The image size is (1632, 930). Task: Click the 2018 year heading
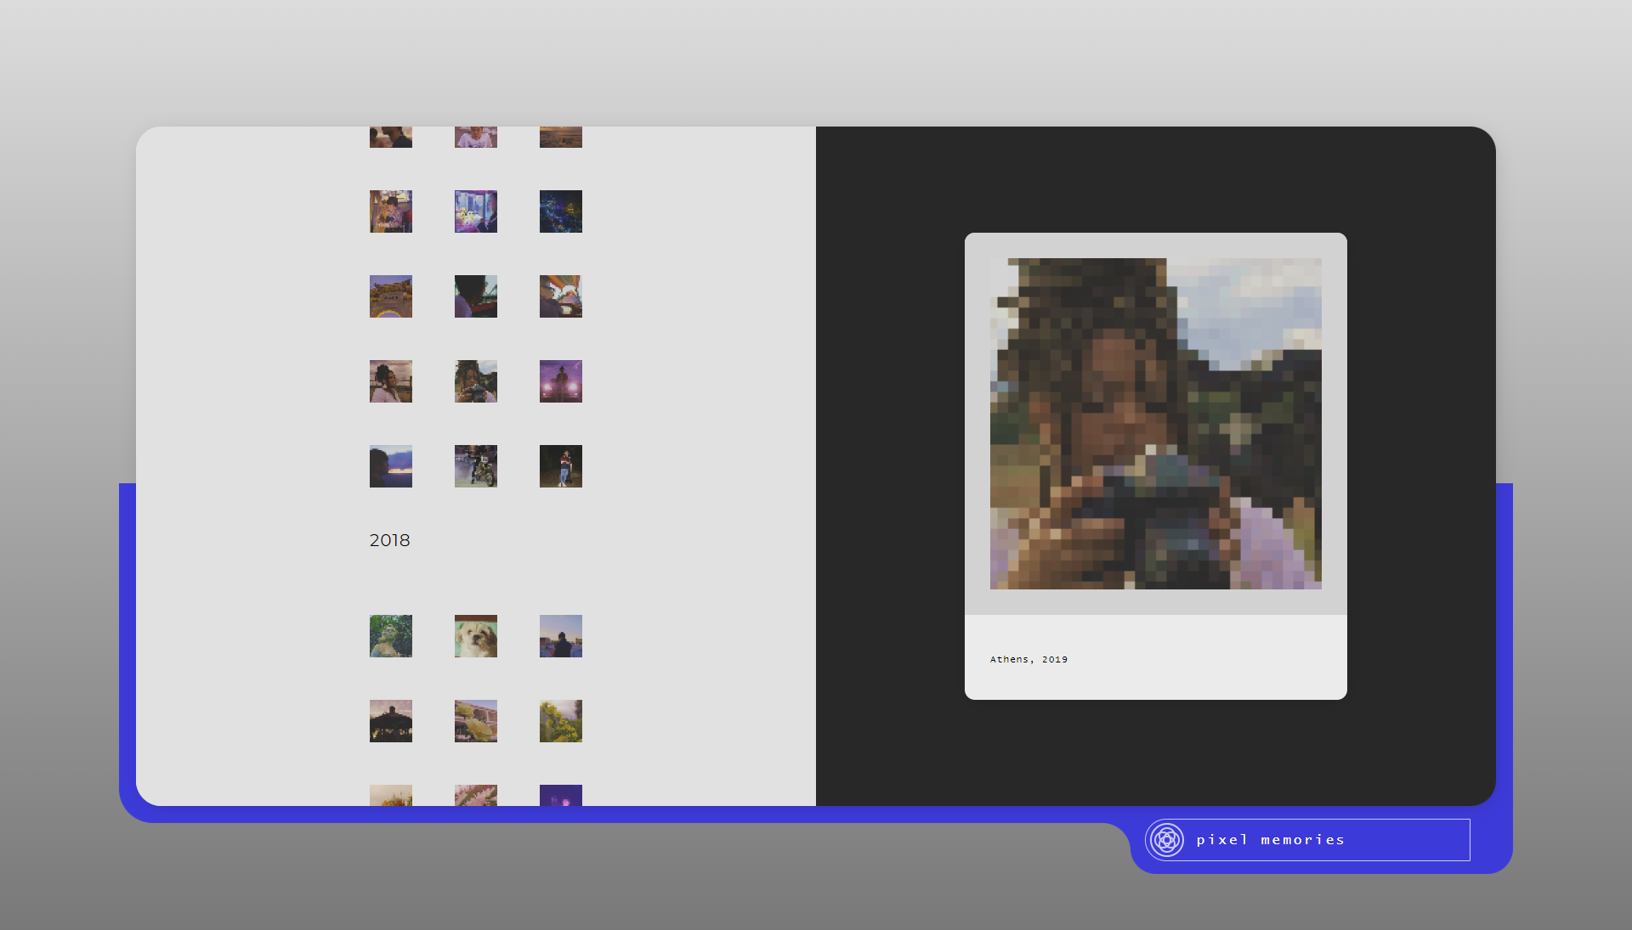(389, 540)
